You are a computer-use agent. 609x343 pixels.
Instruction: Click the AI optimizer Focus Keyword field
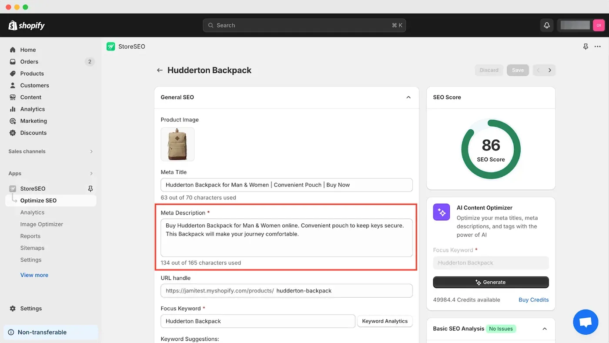point(491,263)
